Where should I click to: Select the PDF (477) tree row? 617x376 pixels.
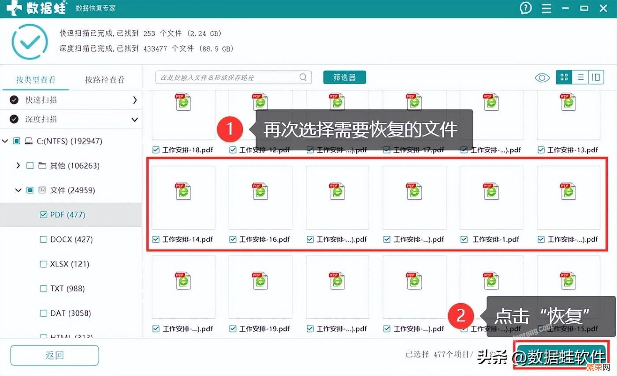[71, 215]
